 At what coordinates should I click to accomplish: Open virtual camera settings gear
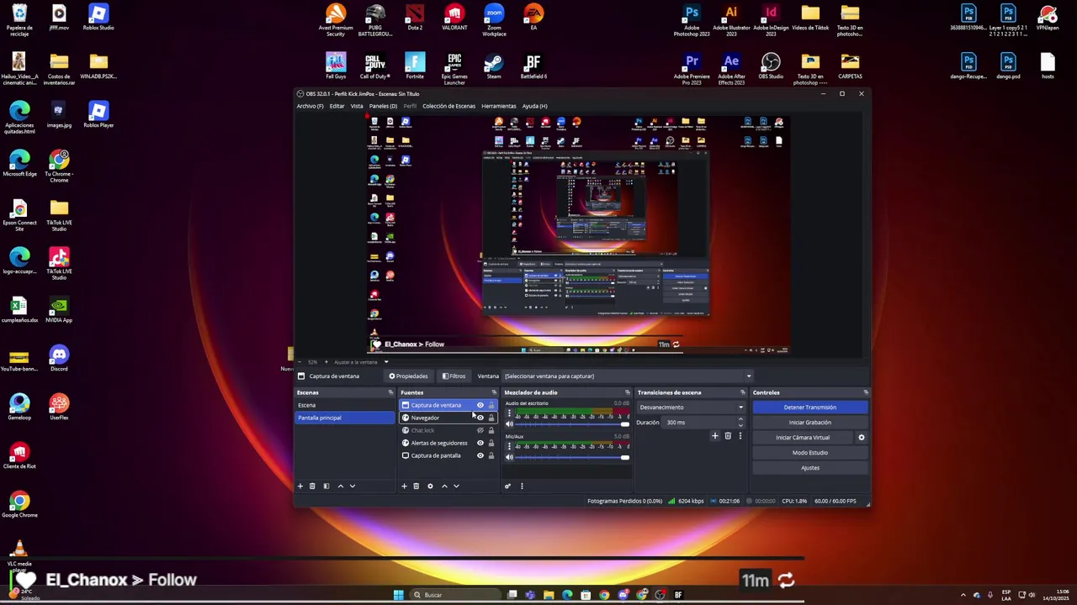click(x=861, y=437)
